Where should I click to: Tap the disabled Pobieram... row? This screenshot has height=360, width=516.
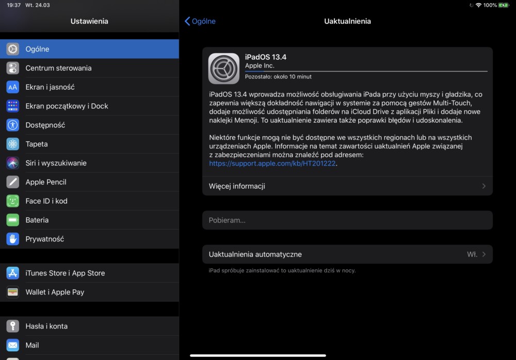pyautogui.click(x=347, y=220)
